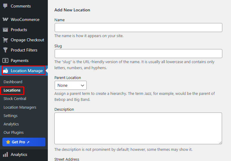The height and width of the screenshot is (161, 231).
Task: Open Our Plugins submenu item
Action: [13, 133]
